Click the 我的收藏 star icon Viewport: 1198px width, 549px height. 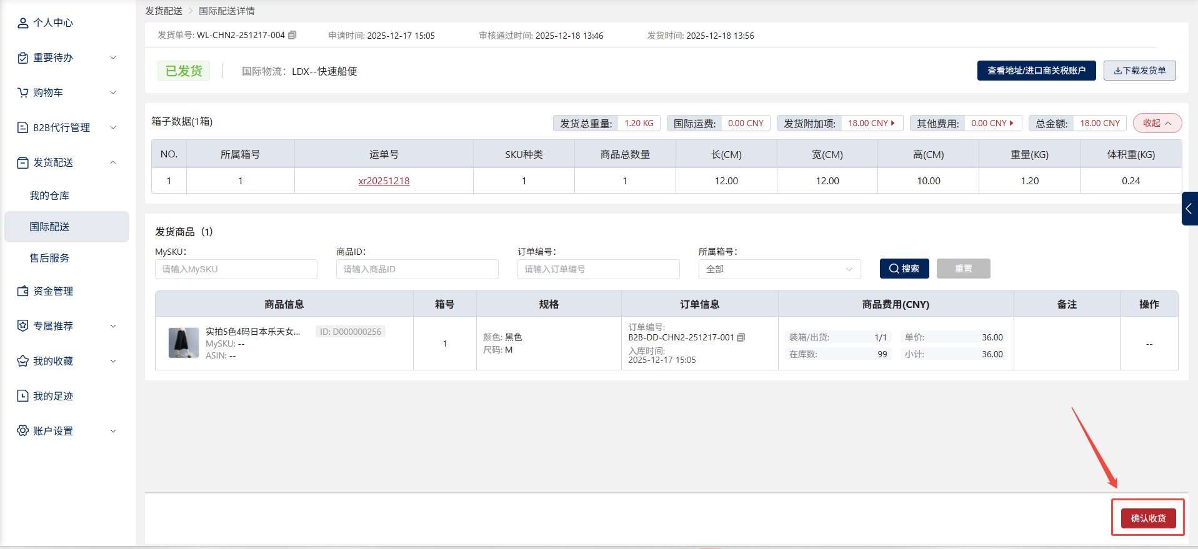(x=23, y=361)
